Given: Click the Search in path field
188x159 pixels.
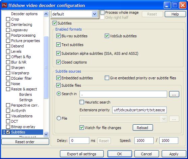Looking at the screenshot, I should (123, 94).
